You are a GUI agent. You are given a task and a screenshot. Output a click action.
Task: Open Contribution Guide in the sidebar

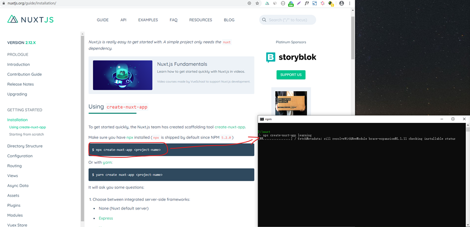[x=25, y=74]
